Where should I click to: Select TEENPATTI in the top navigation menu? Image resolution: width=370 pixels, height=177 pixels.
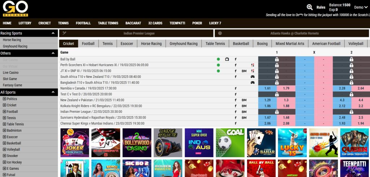pyautogui.click(x=177, y=23)
